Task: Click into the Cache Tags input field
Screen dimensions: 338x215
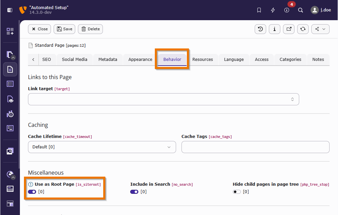Action: coord(255,147)
